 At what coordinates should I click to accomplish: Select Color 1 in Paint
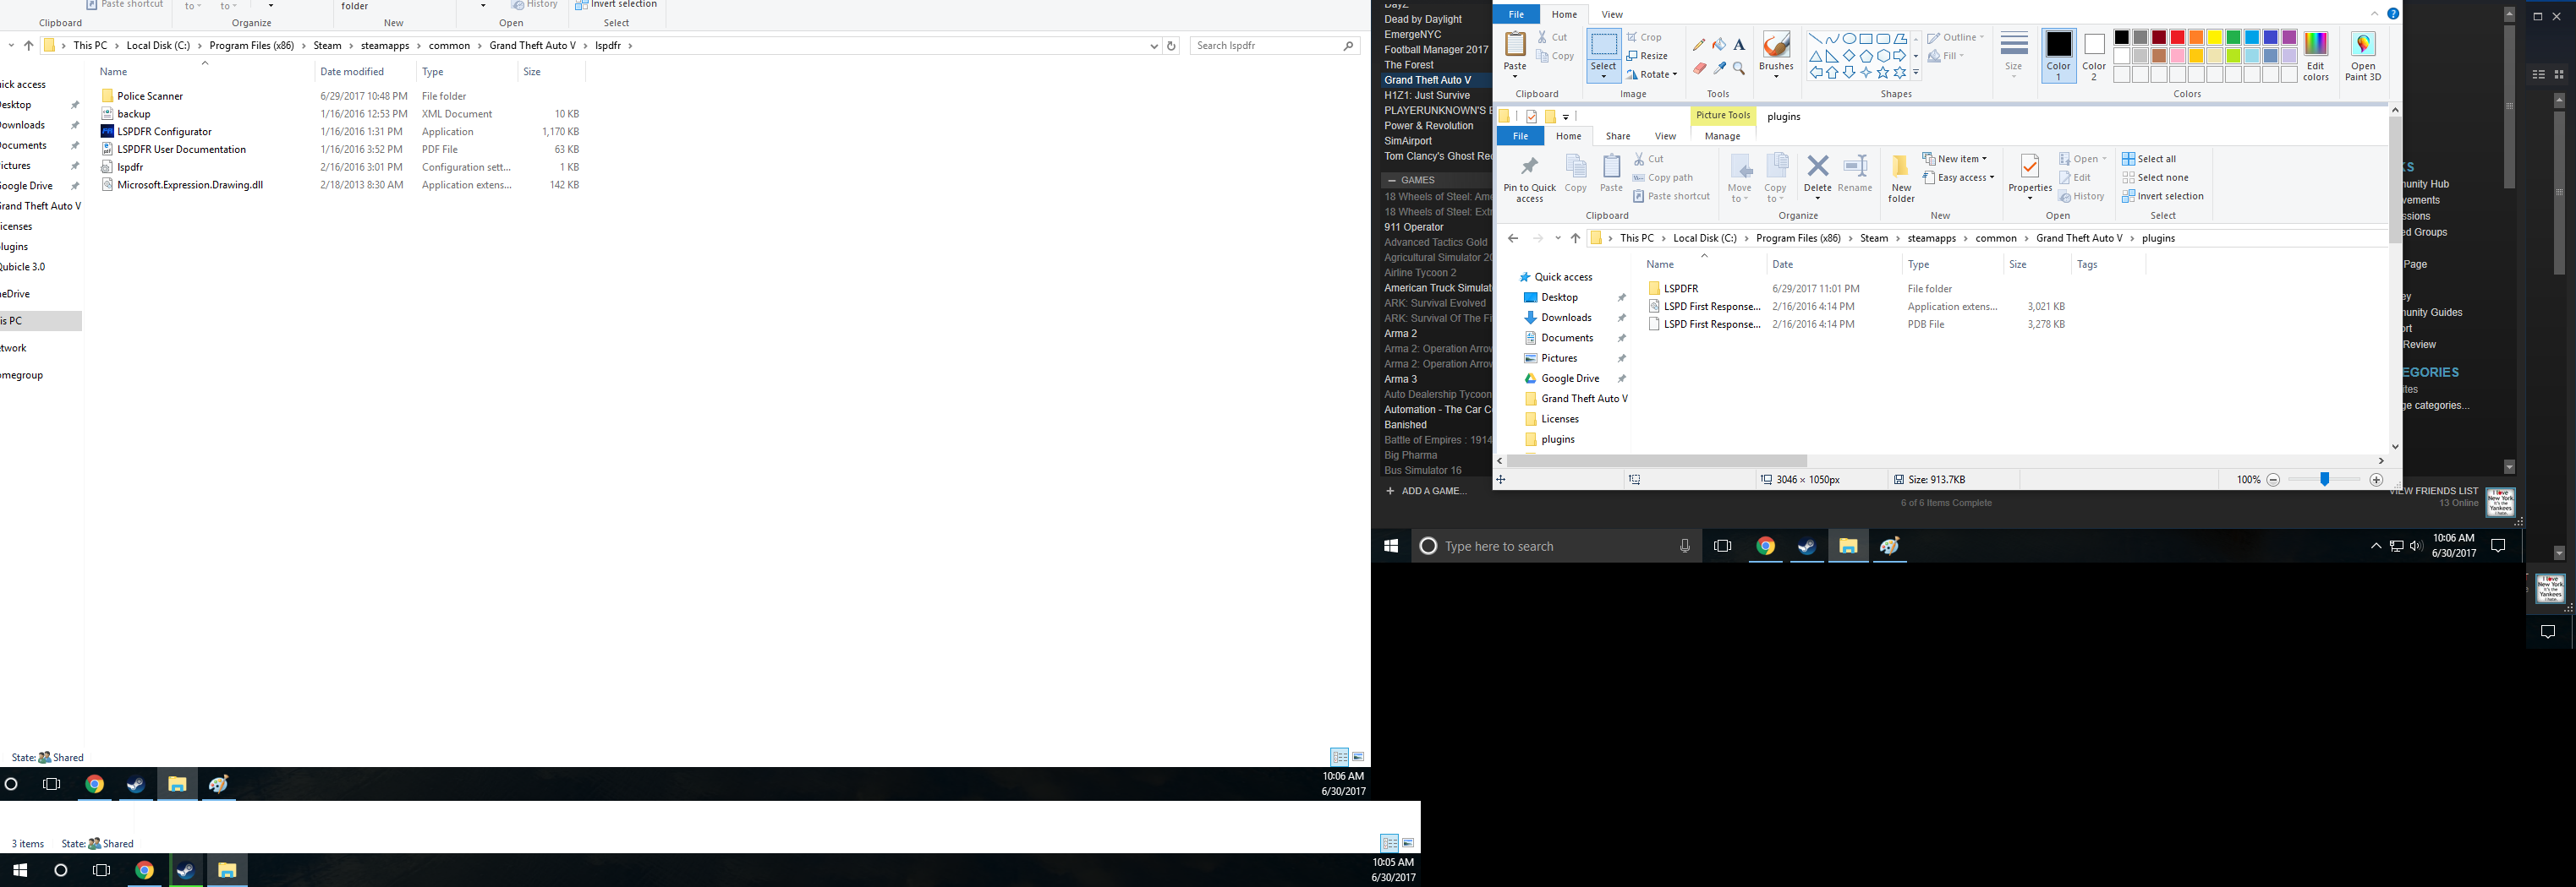tap(2058, 56)
